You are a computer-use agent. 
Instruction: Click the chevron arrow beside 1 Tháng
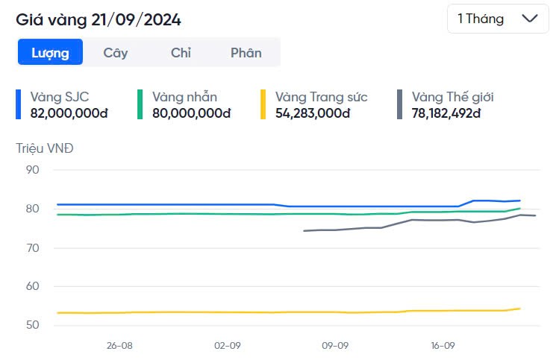531,19
